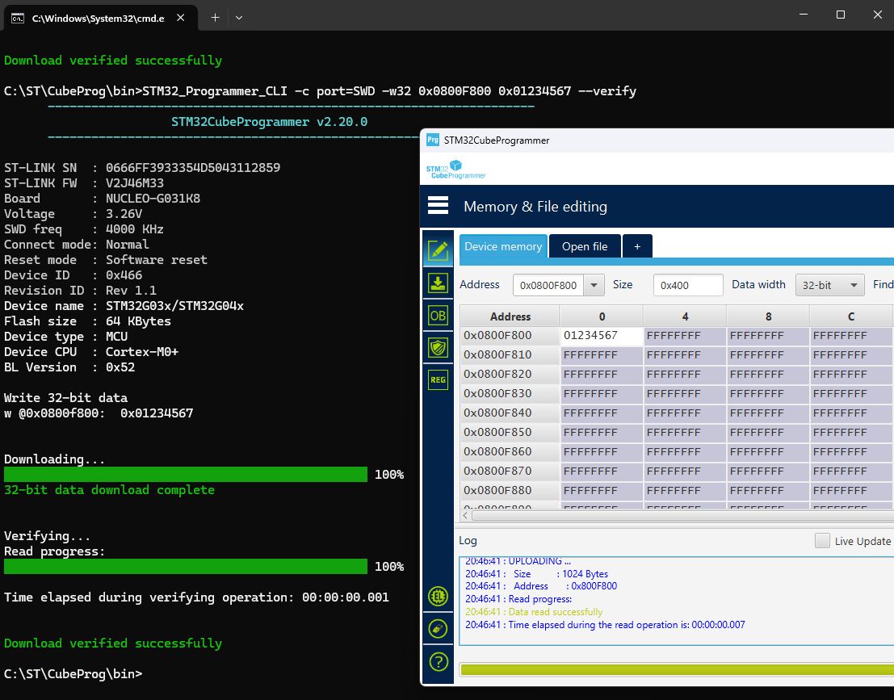Click the Device name 'STM32G03x/STM32G04x' terminal line
The image size is (894, 700).
(x=124, y=306)
